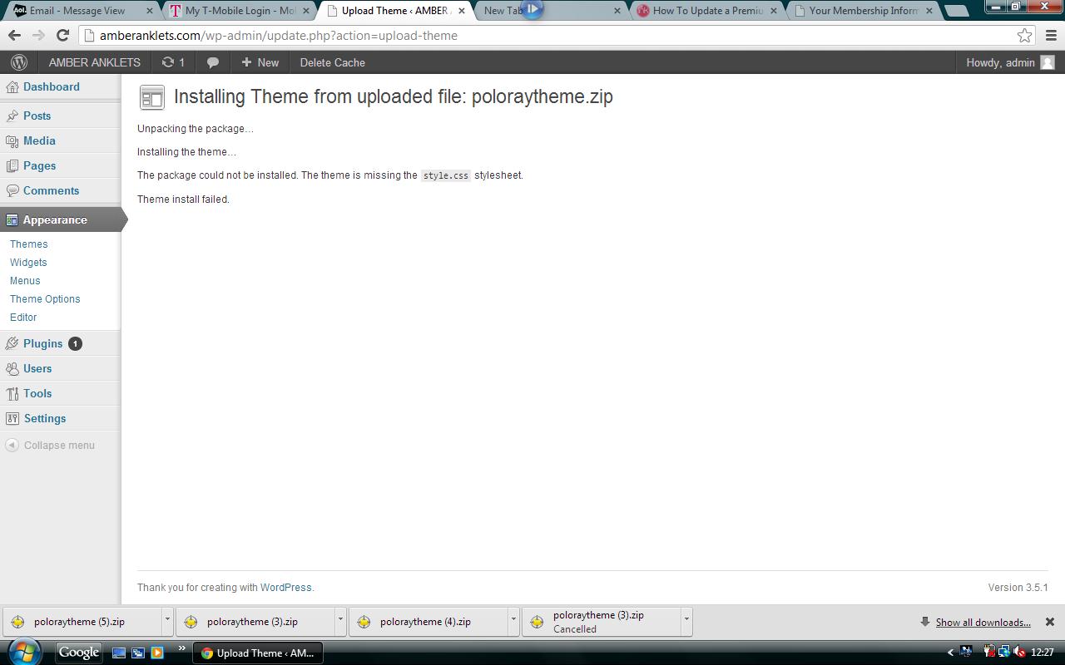This screenshot has width=1065, height=665.
Task: Open the Widgets submenu link
Action: (28, 262)
